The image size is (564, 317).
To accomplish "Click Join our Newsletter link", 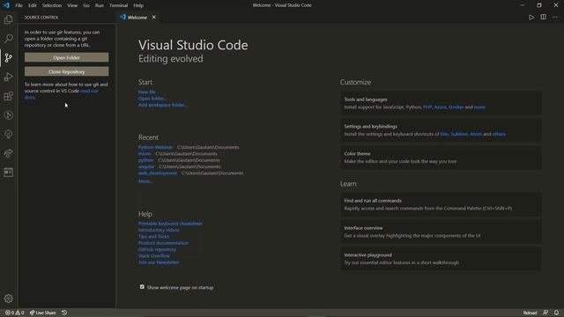I will pos(159,262).
